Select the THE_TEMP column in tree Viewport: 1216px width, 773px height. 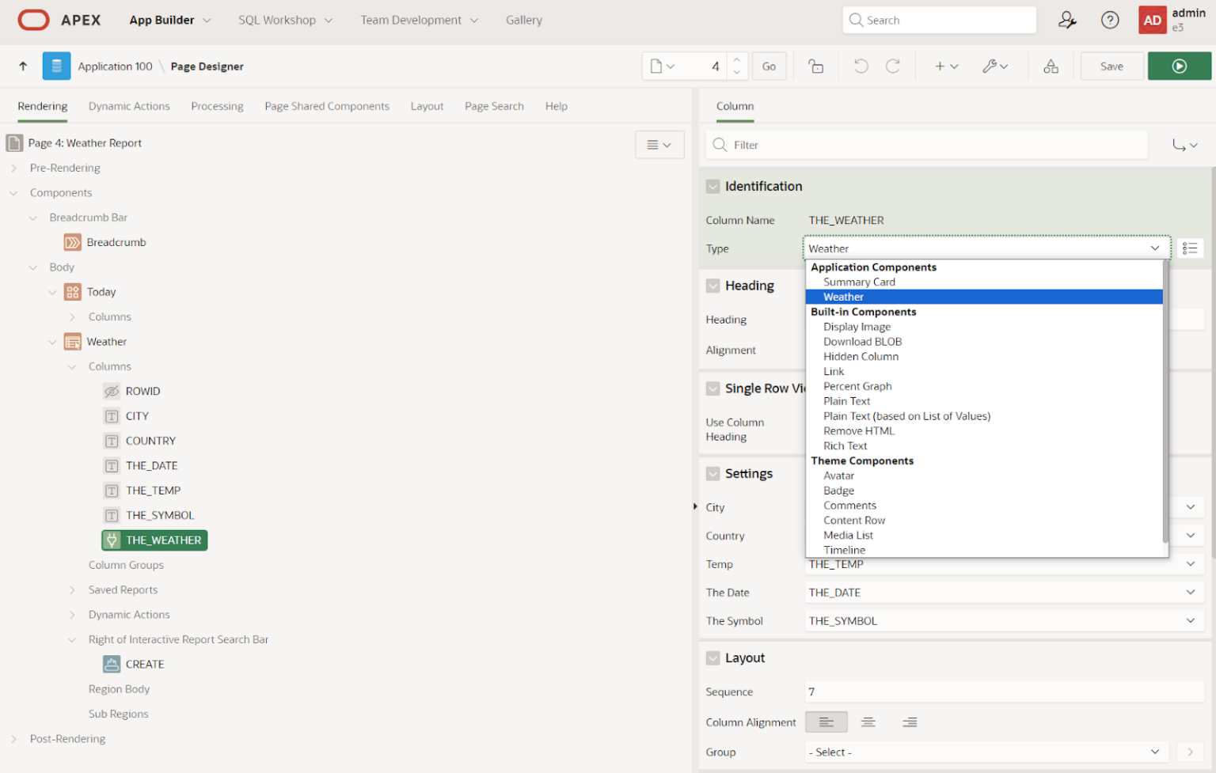153,491
